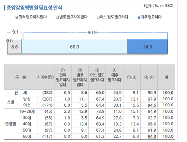Click the underlined 94.0 in 60대 row
The image size is (187, 142).
[x=152, y=136]
